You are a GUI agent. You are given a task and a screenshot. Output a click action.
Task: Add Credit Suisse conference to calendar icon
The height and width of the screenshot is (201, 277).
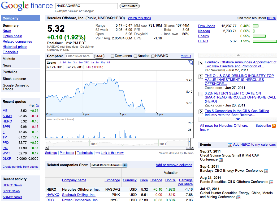click(x=221, y=160)
